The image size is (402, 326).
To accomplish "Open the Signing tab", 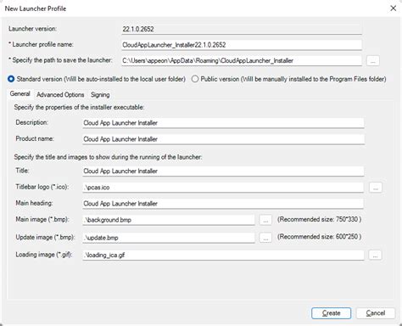I will tap(100, 95).
